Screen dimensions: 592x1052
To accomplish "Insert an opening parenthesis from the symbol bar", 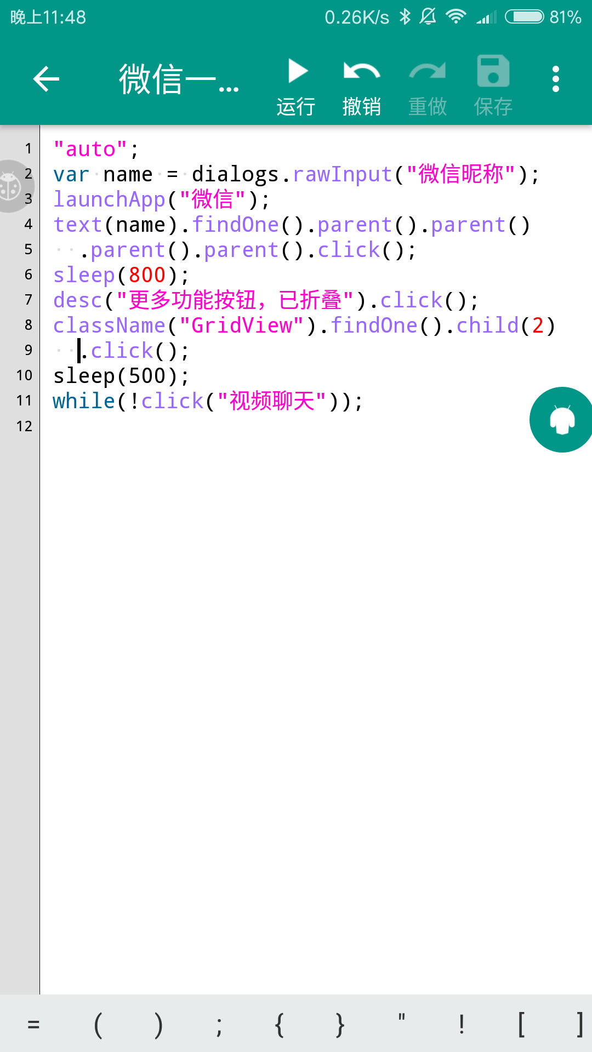I will click(98, 1025).
